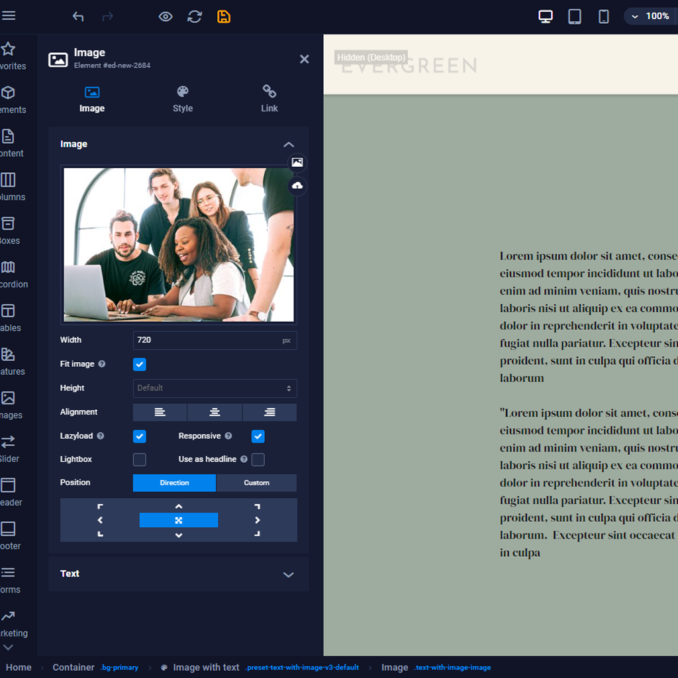Open the hamburger main menu
Viewport: 678px width, 678px height.
coord(9,16)
